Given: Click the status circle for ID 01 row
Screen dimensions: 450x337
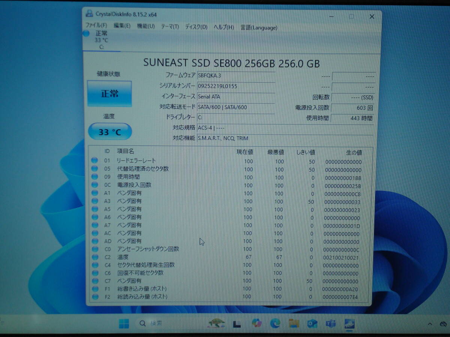Looking at the screenshot, I should point(94,161).
